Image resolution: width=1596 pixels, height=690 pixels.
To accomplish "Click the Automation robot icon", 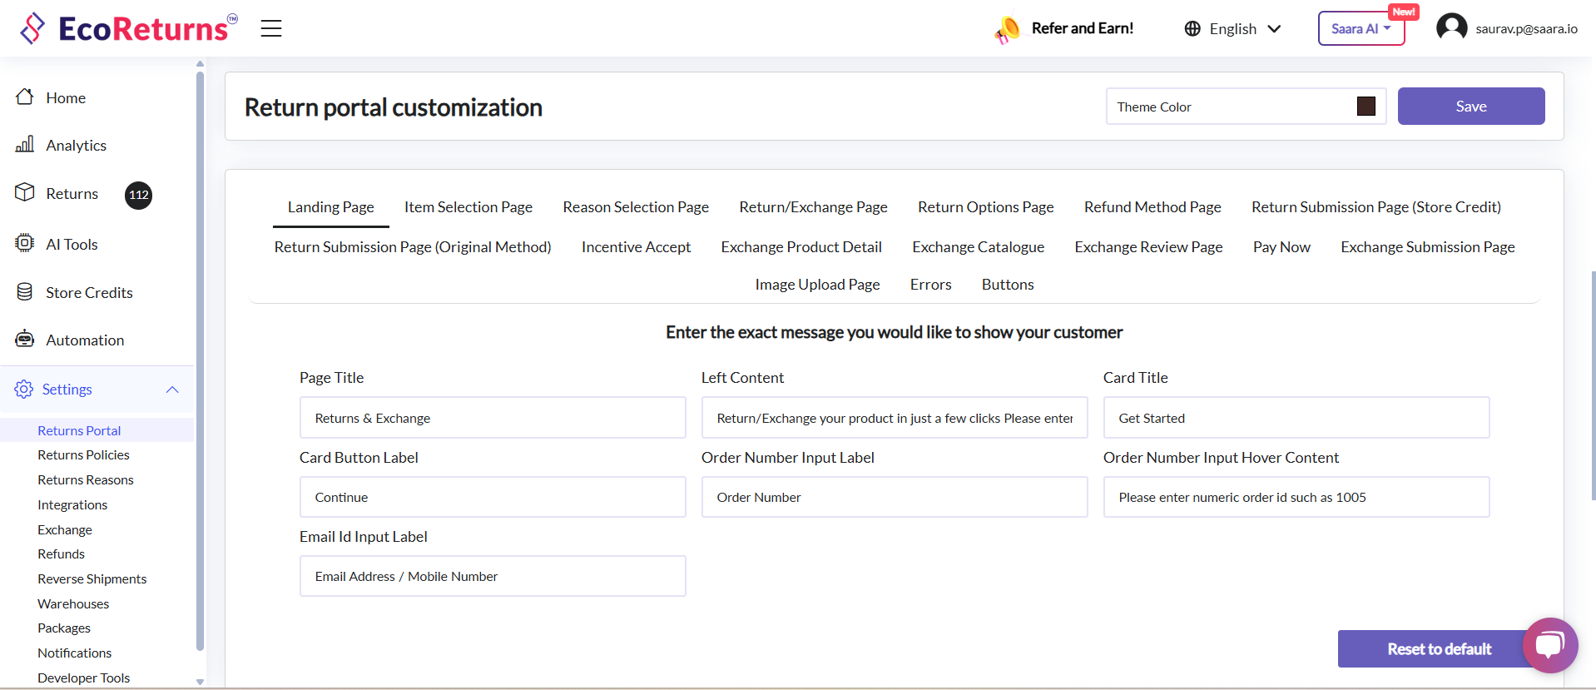I will 25,340.
